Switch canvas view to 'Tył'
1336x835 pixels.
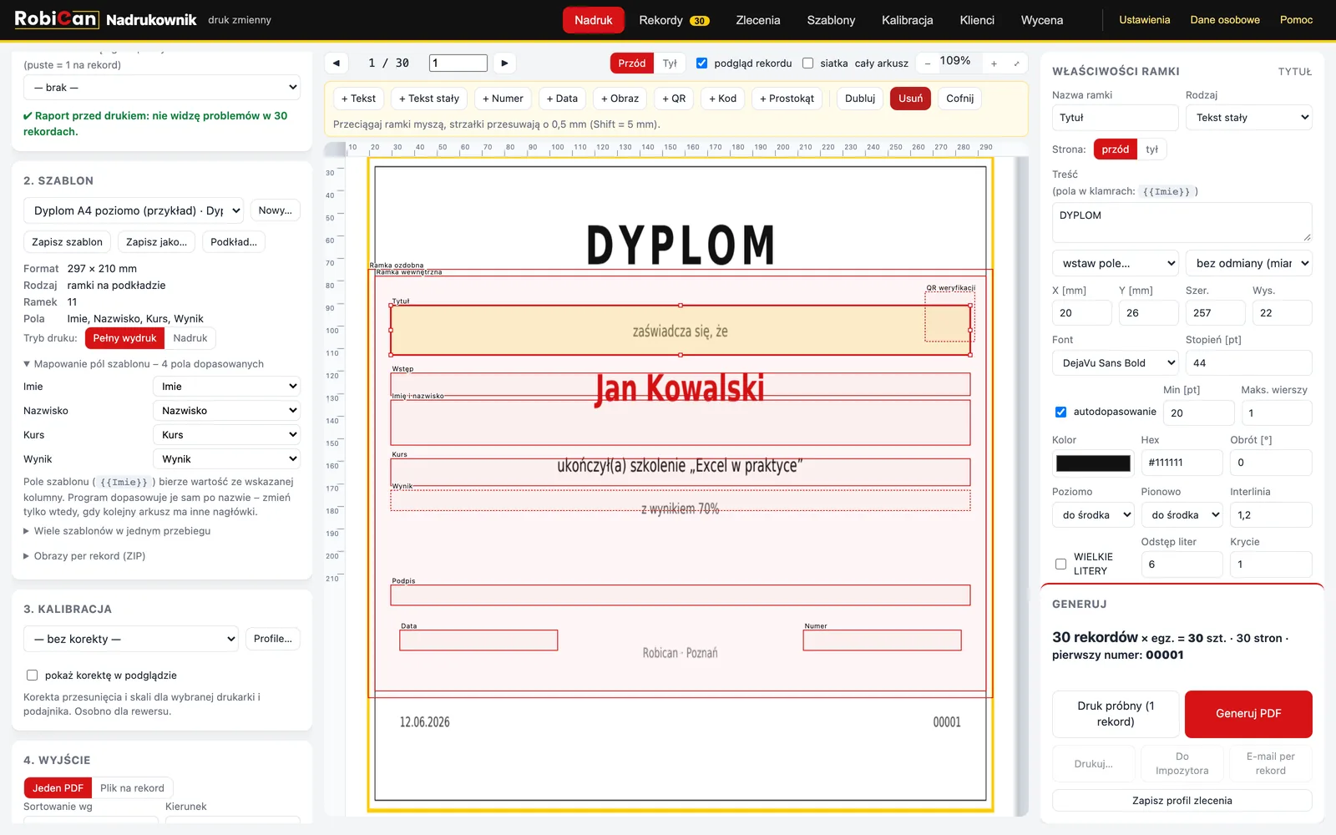point(670,63)
